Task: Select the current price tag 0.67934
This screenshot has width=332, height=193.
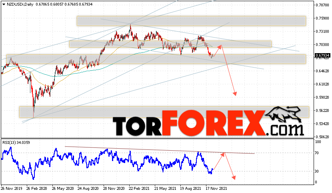Action: tap(322, 56)
